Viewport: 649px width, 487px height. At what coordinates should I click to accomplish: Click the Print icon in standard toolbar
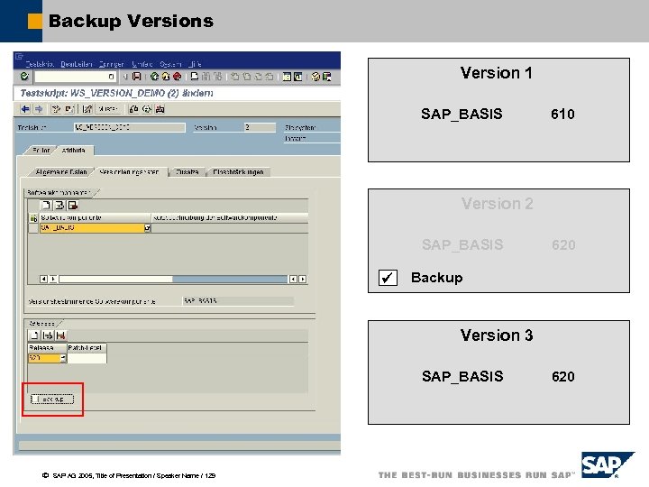195,76
